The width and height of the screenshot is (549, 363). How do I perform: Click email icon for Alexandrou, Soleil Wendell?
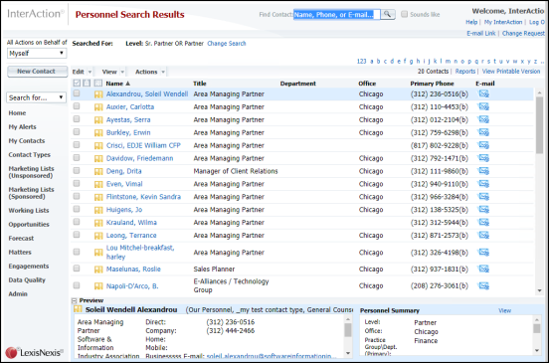[x=484, y=93]
